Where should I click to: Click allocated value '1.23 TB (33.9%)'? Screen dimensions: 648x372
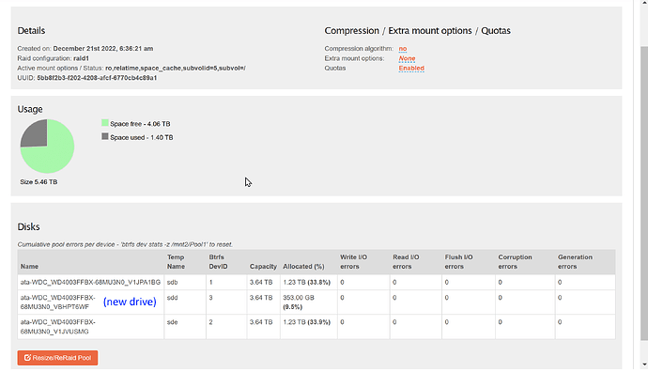[x=307, y=322]
